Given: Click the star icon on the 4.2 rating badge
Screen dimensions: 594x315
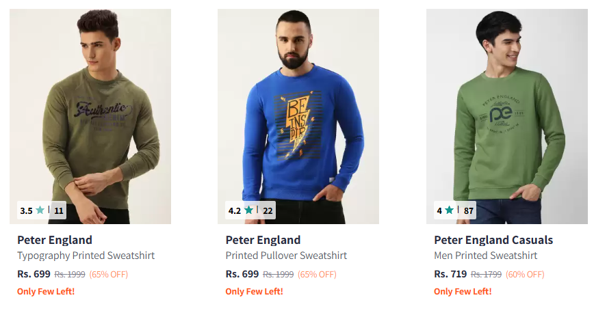Looking at the screenshot, I should (x=248, y=210).
